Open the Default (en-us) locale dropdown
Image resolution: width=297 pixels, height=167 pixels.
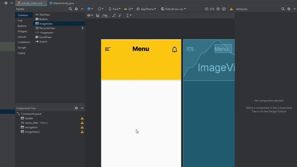click(173, 9)
